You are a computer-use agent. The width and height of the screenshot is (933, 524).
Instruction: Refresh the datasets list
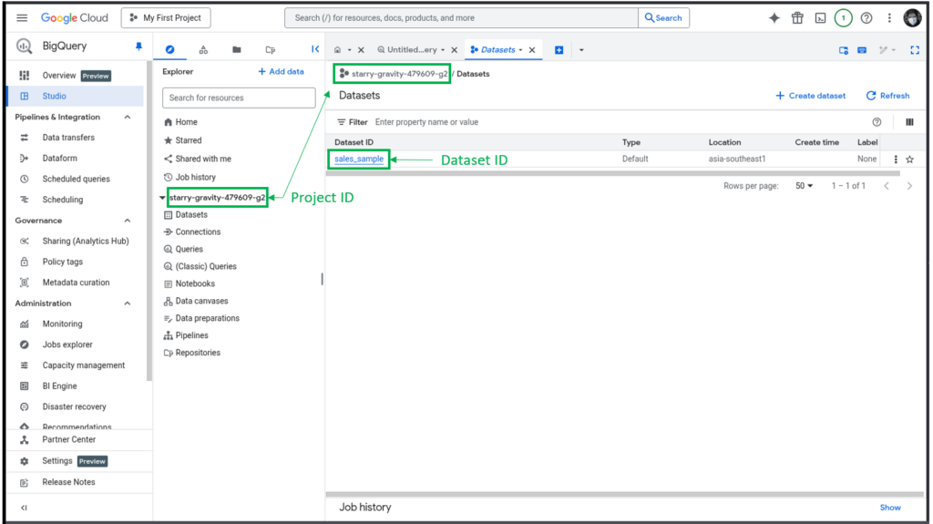click(887, 96)
